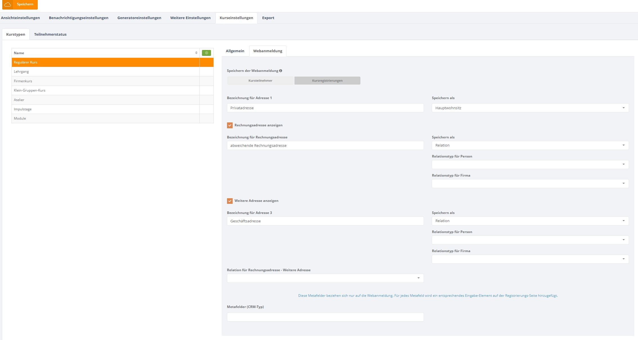Go to the Export tab
638x340 pixels.
[x=268, y=18]
